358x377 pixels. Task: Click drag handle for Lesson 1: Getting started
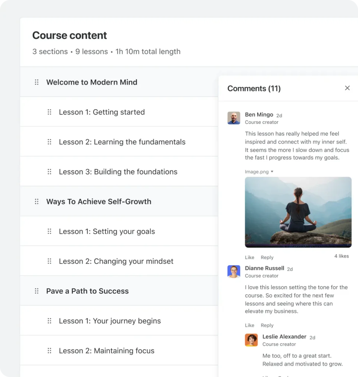coord(49,112)
